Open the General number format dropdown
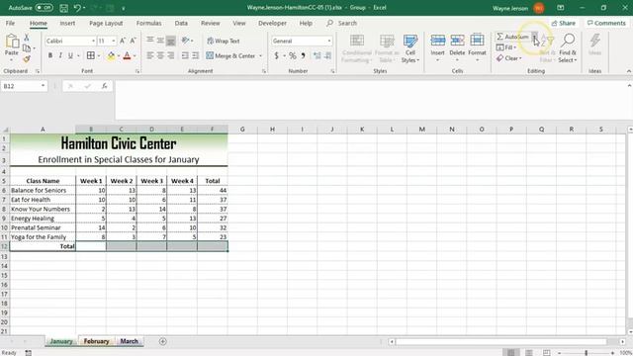 329,41
